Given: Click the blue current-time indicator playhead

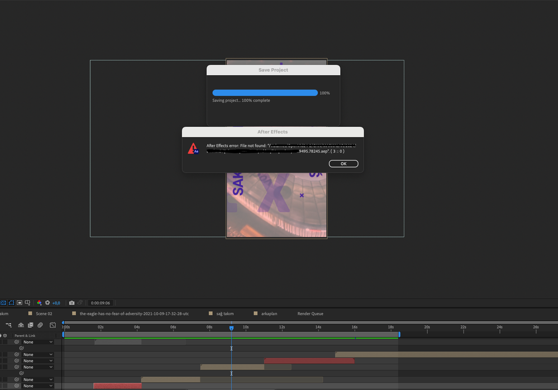Looking at the screenshot, I should click(231, 328).
